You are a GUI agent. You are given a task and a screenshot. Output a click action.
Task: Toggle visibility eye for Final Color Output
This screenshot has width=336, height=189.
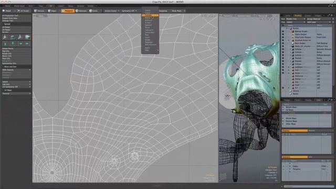coord(283,37)
